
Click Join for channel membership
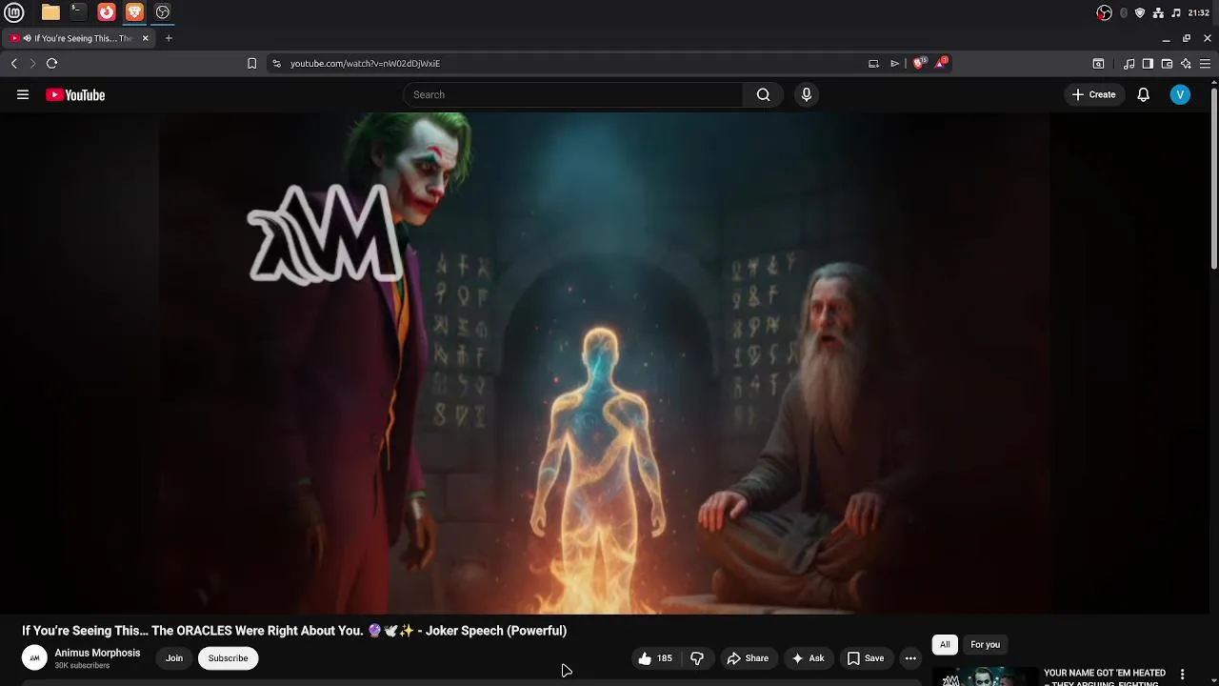pos(174,658)
